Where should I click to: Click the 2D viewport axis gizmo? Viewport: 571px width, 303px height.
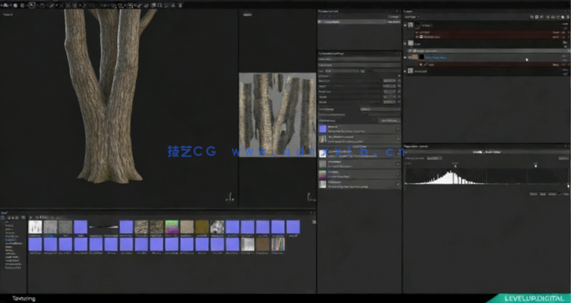(311, 197)
